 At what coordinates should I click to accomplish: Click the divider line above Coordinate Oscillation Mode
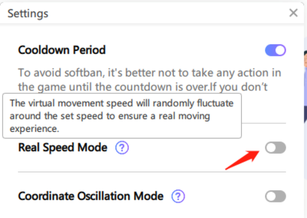tap(152, 172)
